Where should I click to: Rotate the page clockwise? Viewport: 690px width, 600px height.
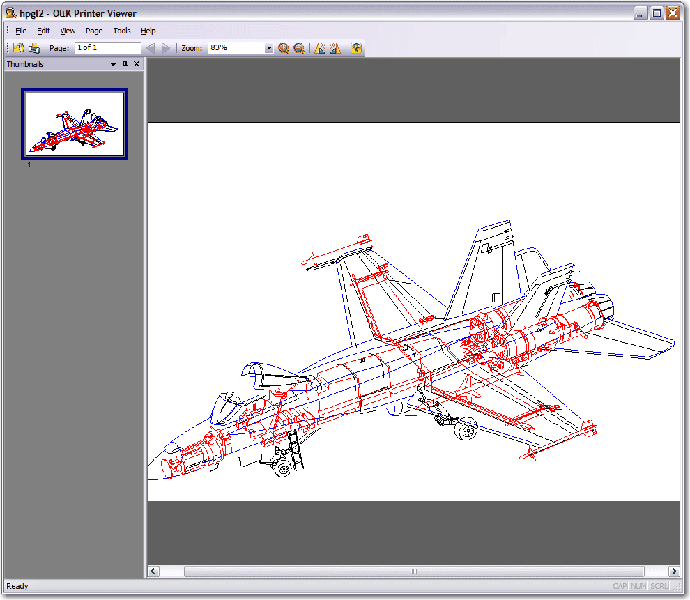335,47
